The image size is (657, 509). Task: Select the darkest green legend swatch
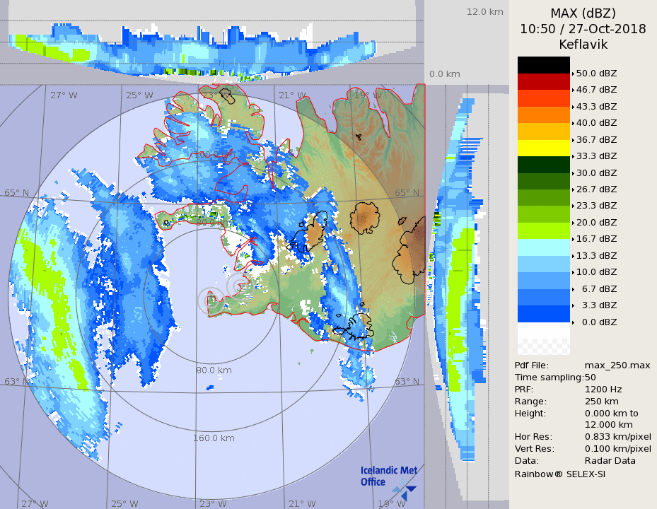pos(543,165)
